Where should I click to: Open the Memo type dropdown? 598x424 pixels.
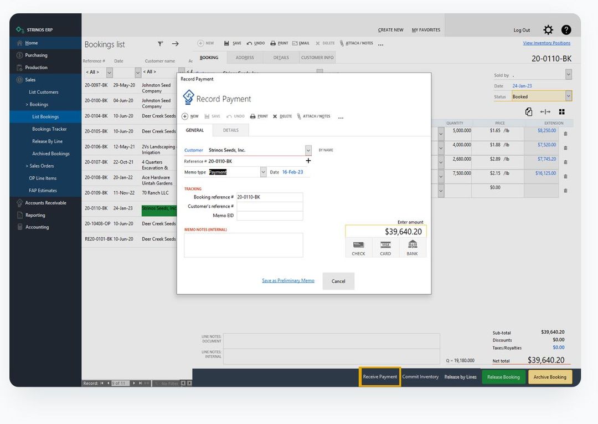click(x=263, y=172)
